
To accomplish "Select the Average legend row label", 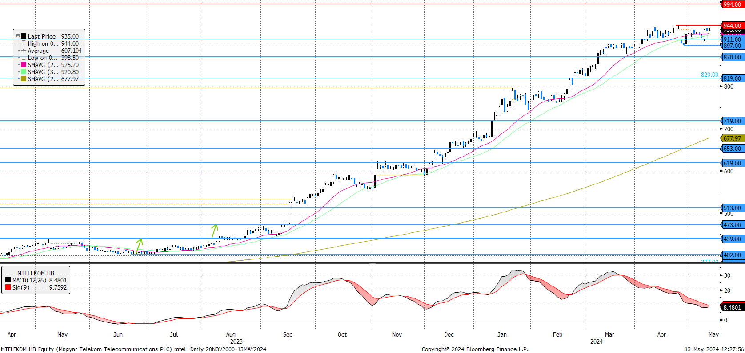I will click(38, 51).
